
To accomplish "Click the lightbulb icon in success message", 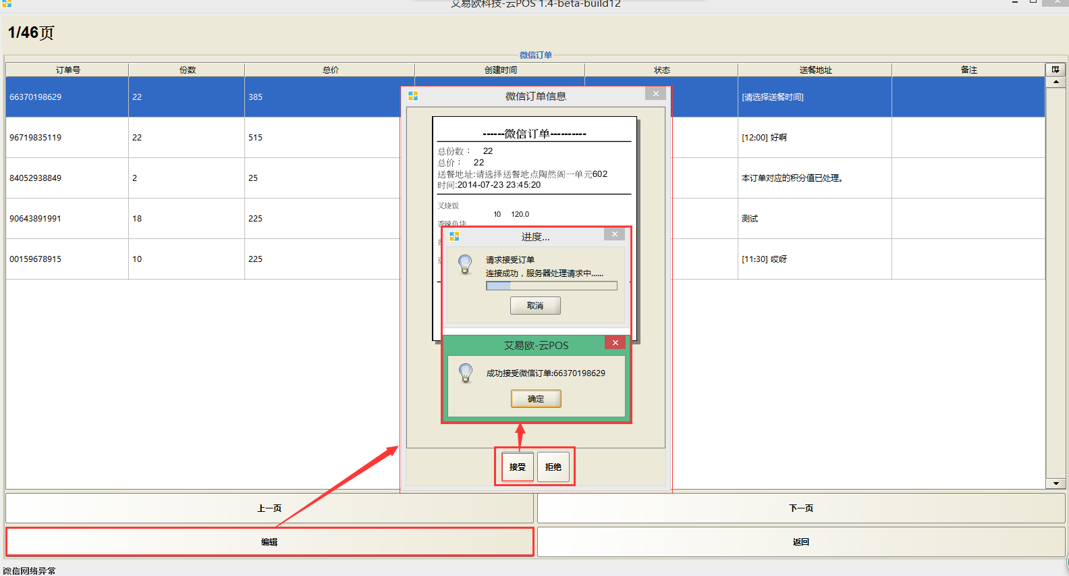I will (466, 373).
